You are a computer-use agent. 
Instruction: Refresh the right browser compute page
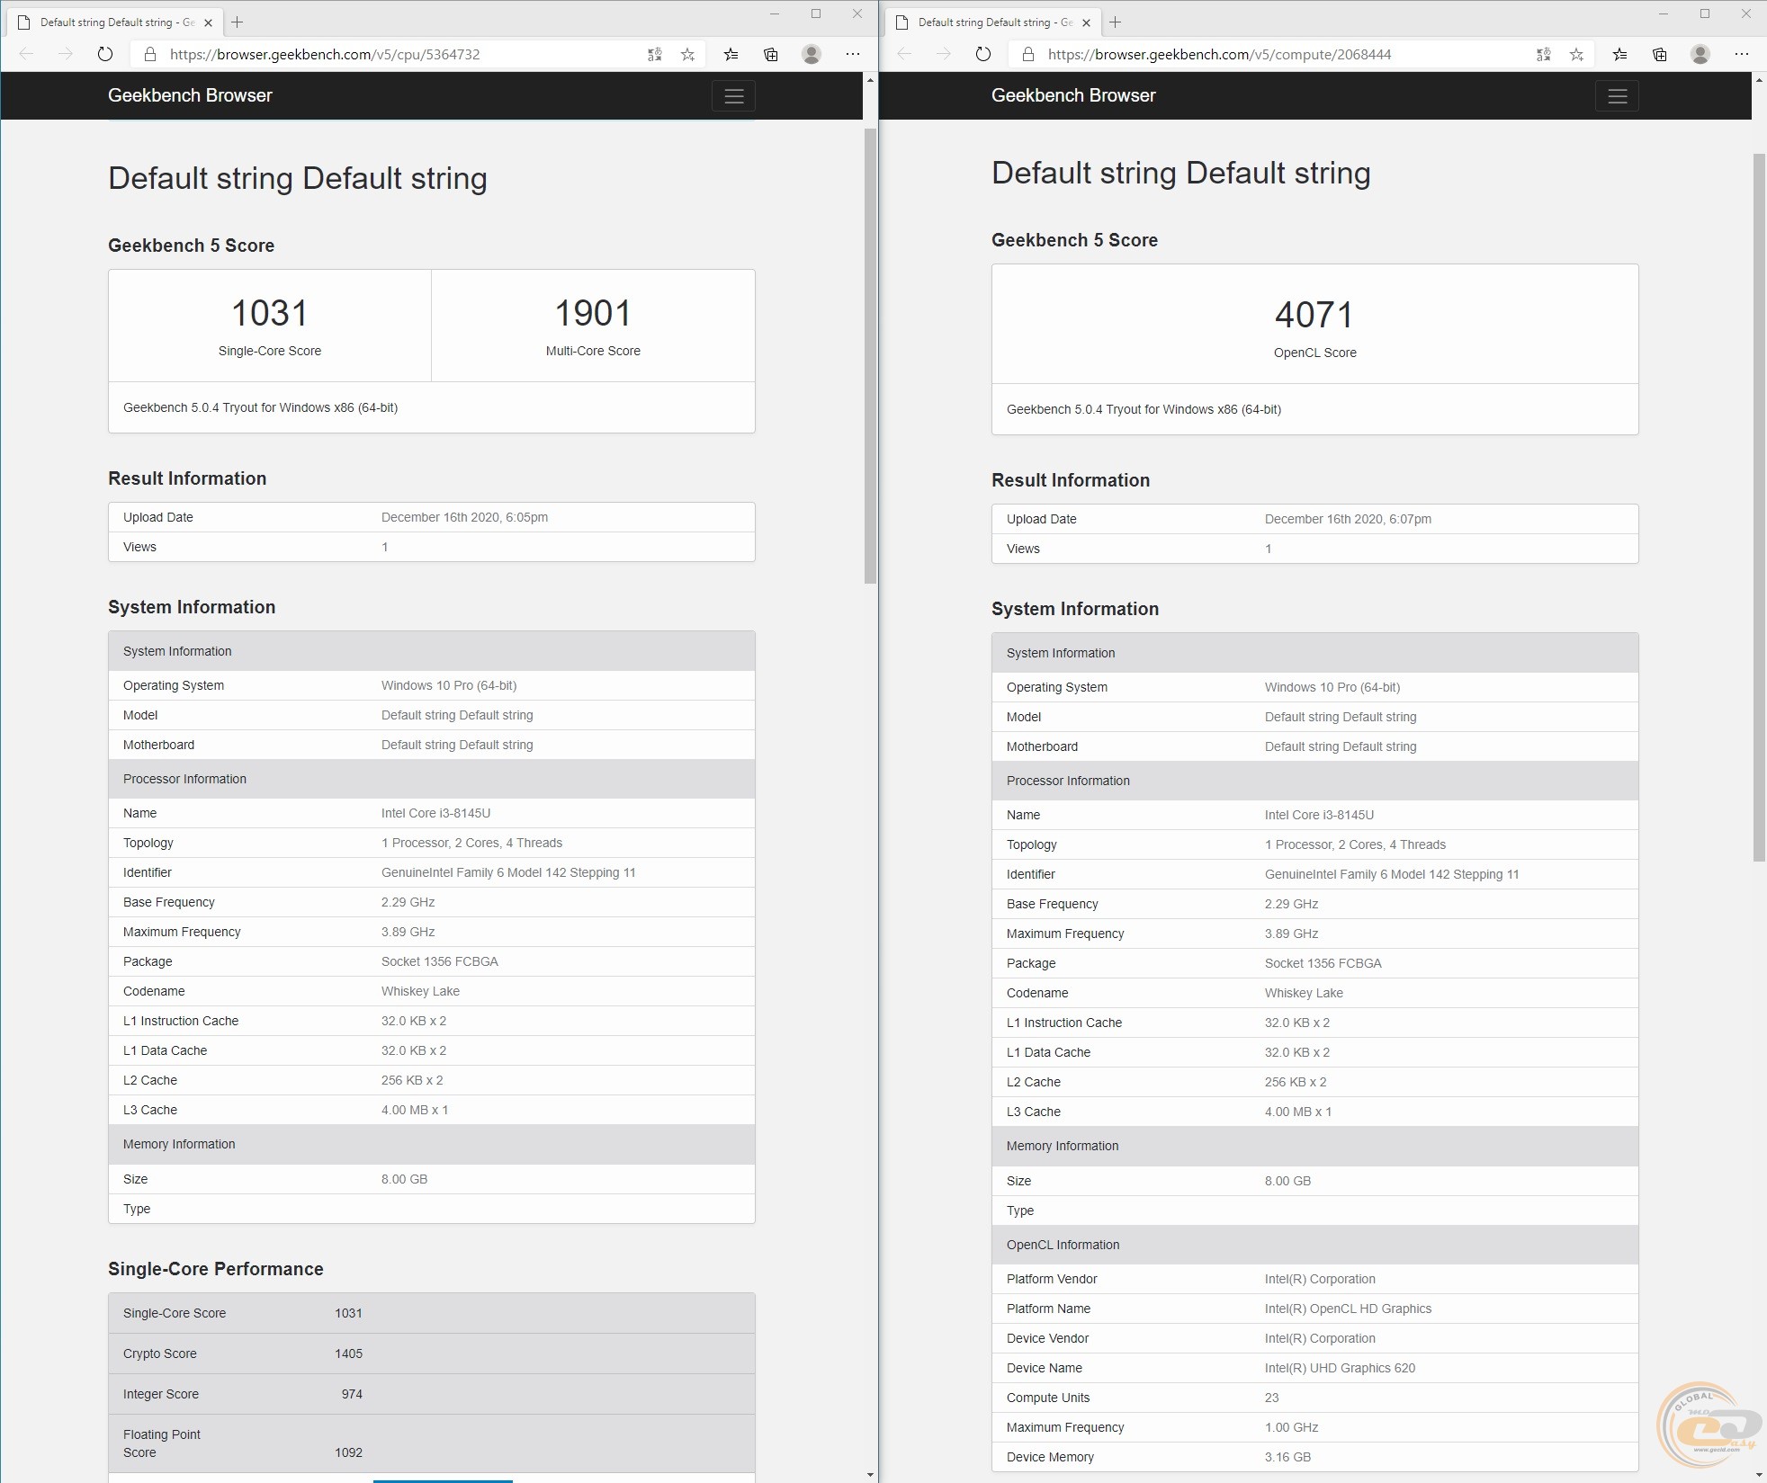[983, 54]
